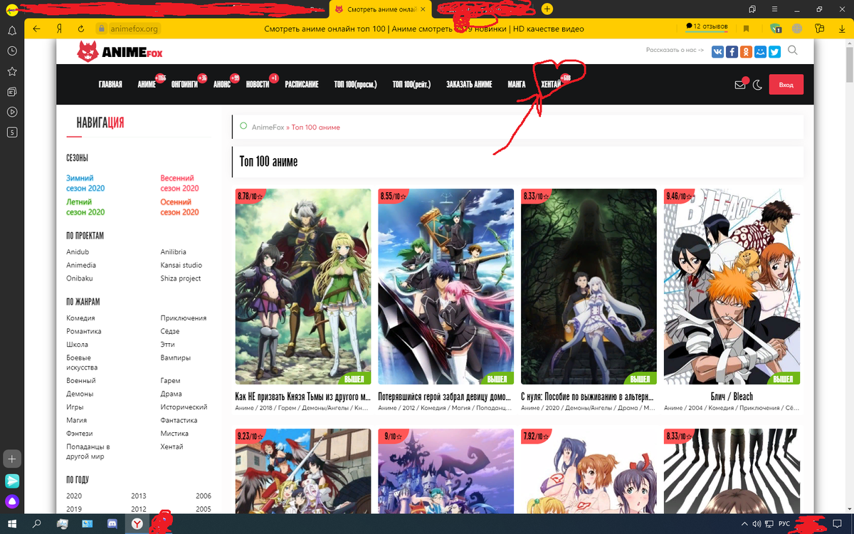Open АНОНС in site menu
Viewport: 854px width, 534px height.
[x=222, y=84]
